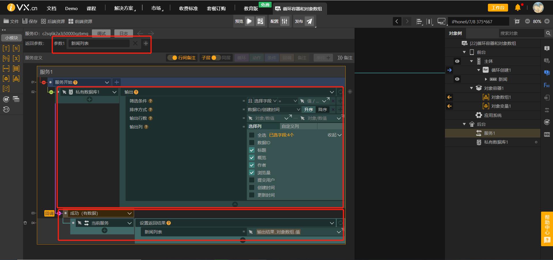The height and width of the screenshot is (260, 553).
Task: Zoom out with the minus icon
Action: click(527, 21)
